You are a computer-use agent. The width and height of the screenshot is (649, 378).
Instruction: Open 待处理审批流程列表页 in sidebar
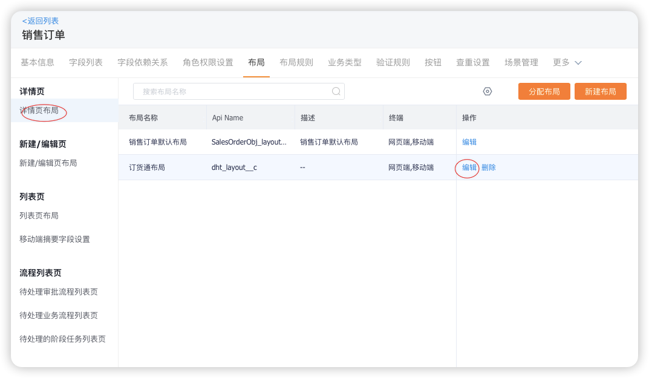tap(58, 292)
